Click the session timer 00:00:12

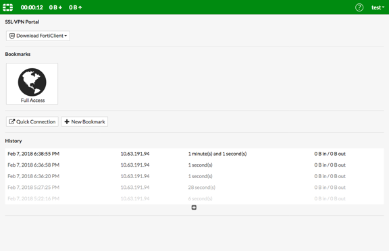32,7
